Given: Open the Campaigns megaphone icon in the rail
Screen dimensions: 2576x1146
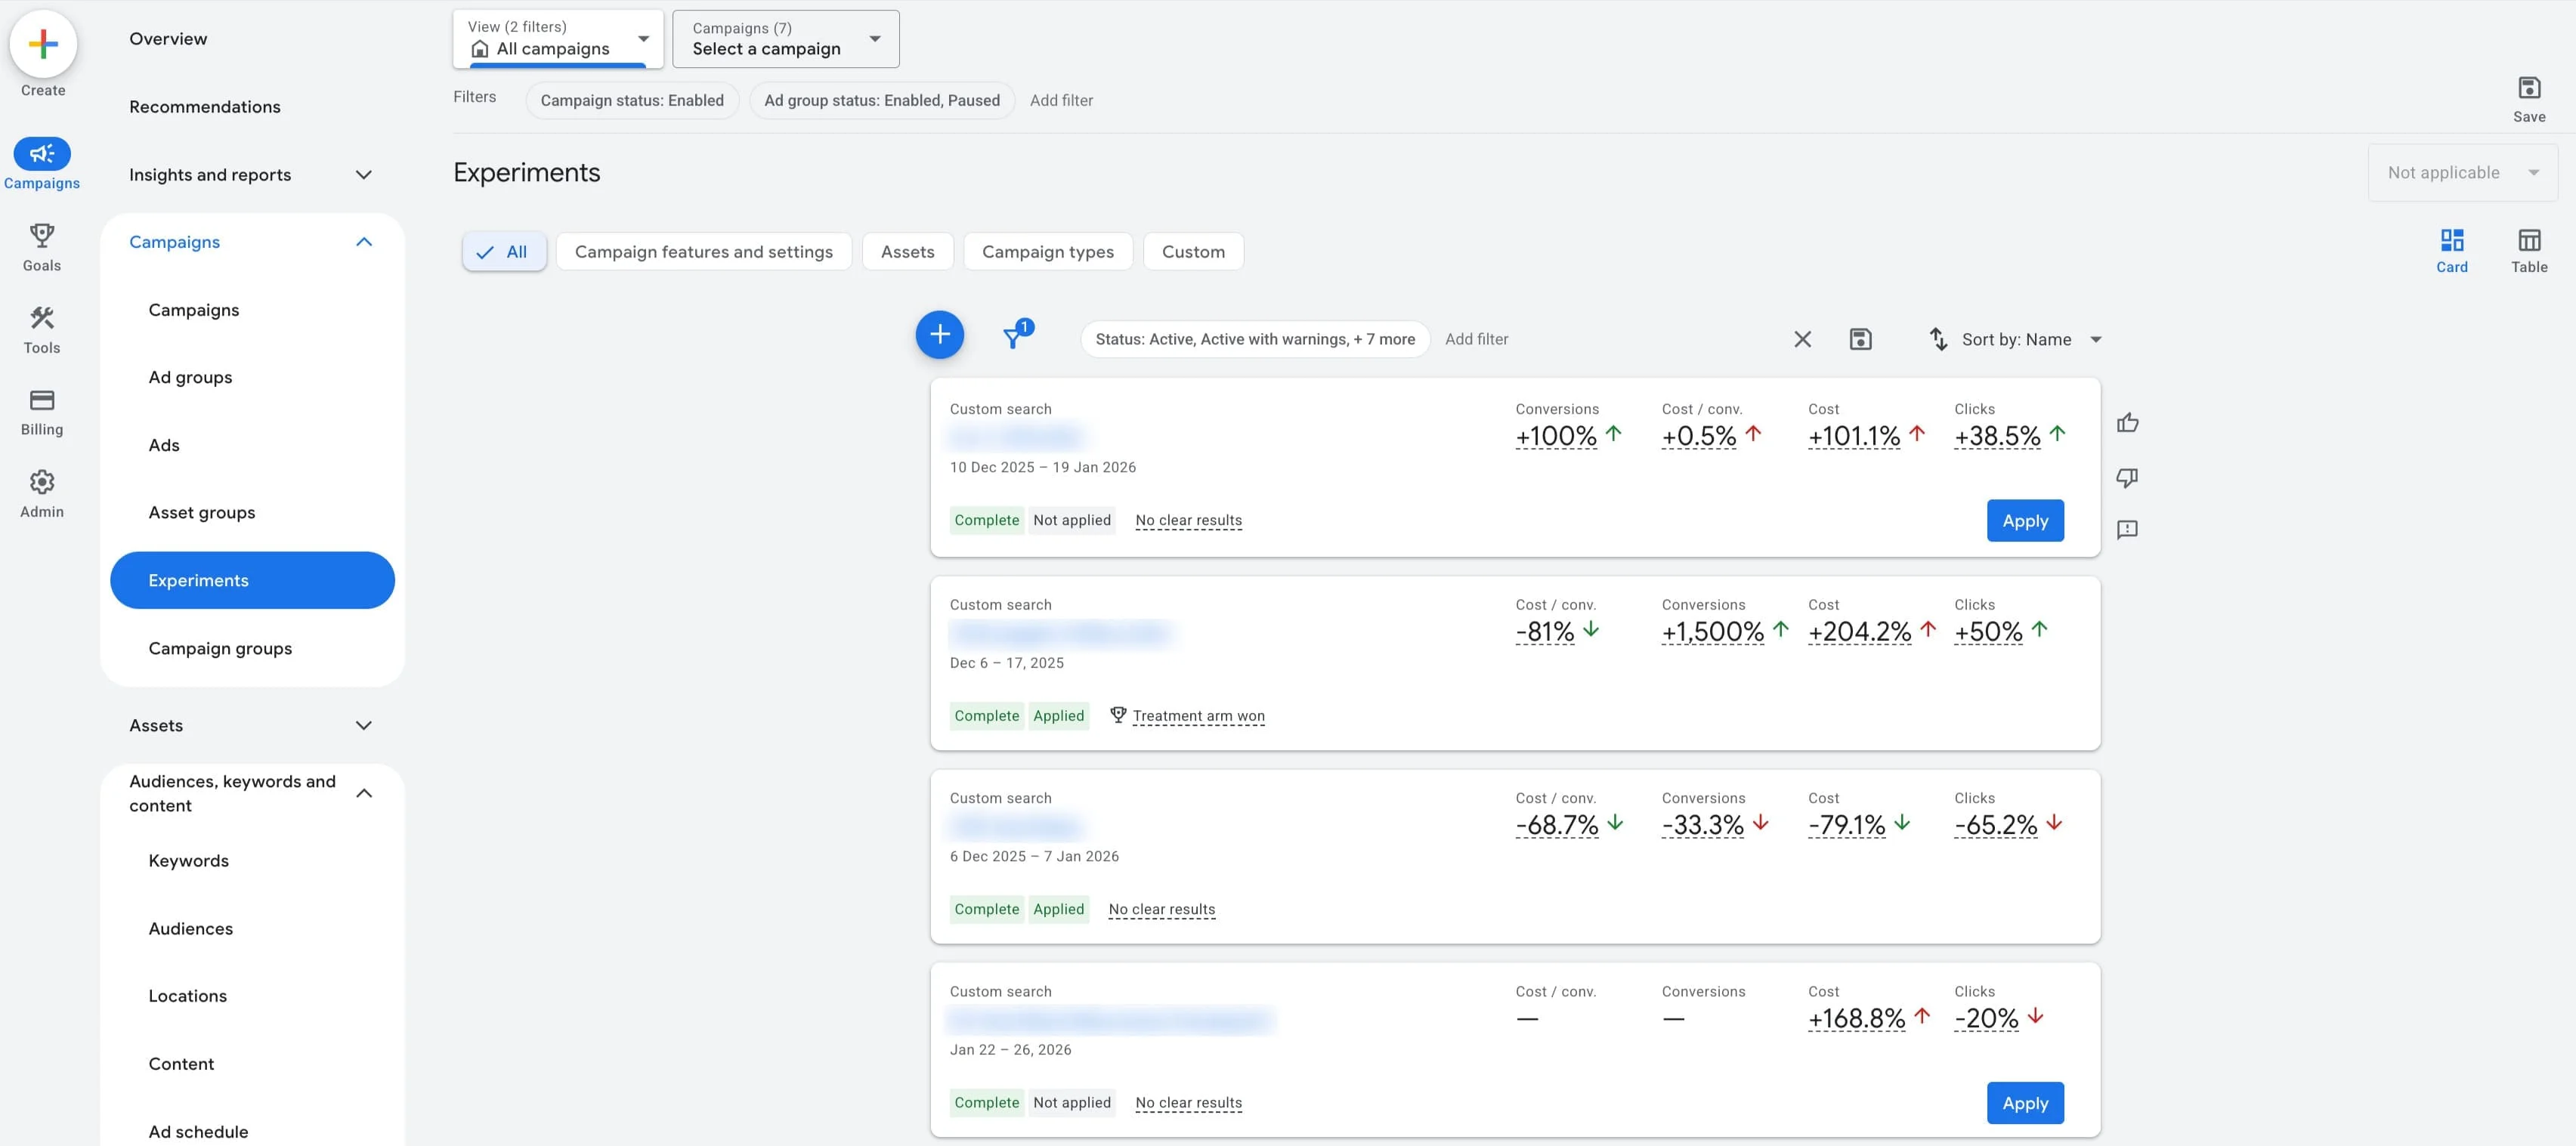Looking at the screenshot, I should tap(42, 153).
